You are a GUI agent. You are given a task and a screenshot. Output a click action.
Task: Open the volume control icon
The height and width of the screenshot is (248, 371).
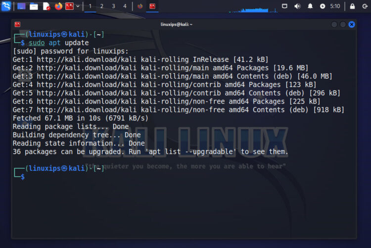297,6
